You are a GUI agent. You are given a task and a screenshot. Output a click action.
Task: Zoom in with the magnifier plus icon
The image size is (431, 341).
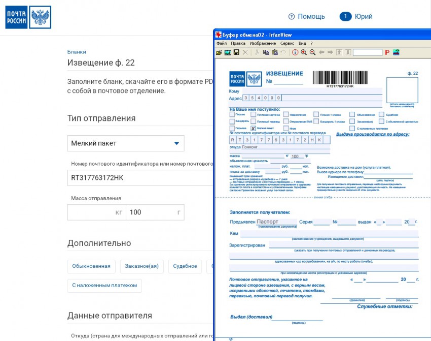pos(304,52)
